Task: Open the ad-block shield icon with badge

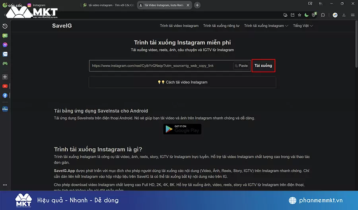Action: coord(314,15)
